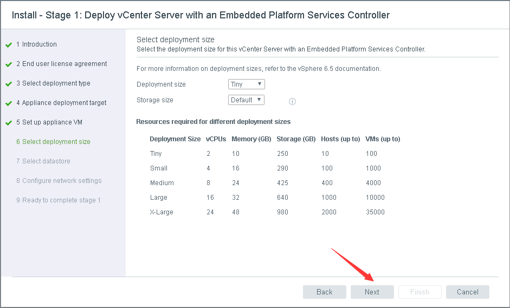The height and width of the screenshot is (308, 510).
Task: Select step 9 Ready to complete stage 1
Action: click(59, 200)
